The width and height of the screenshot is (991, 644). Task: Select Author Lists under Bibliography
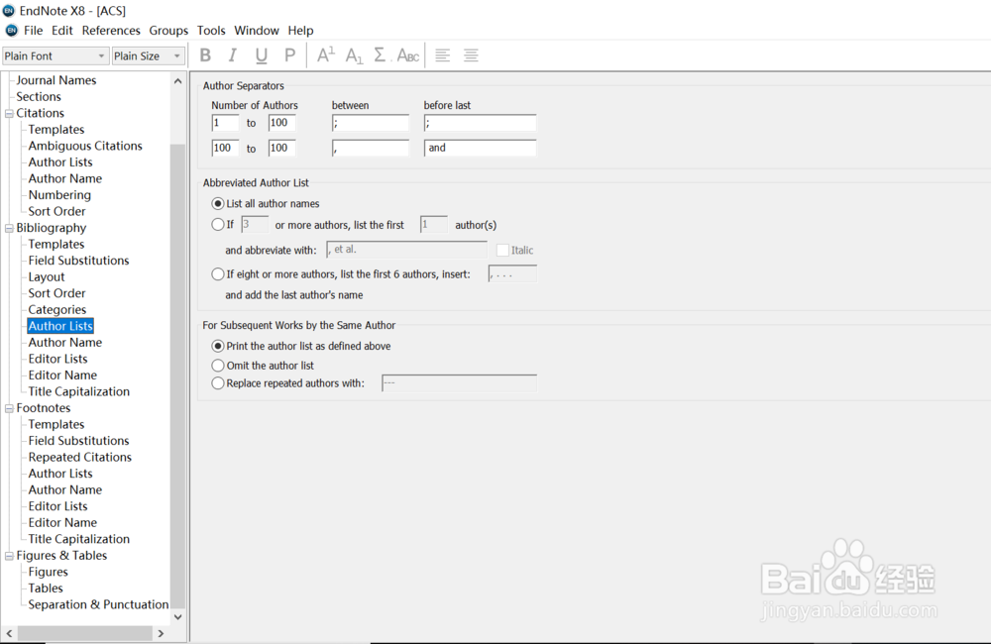click(60, 326)
